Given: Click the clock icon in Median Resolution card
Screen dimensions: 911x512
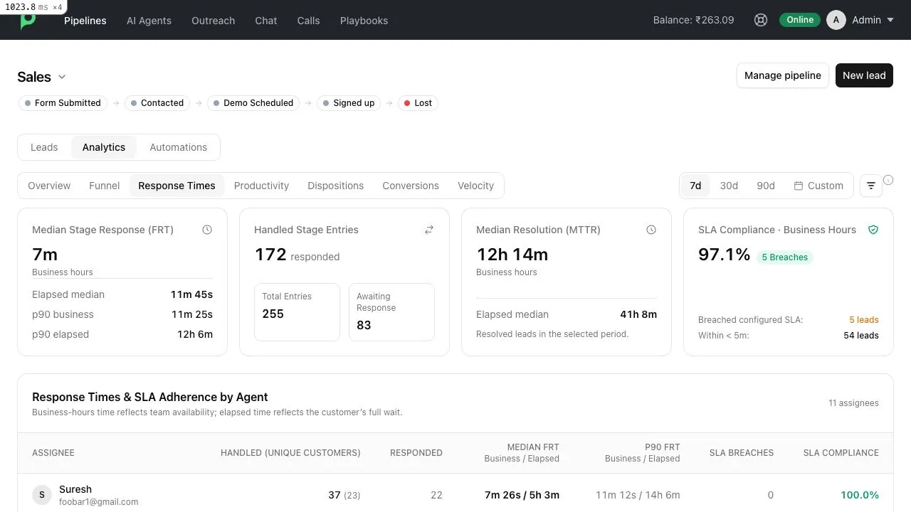Looking at the screenshot, I should [x=651, y=230].
